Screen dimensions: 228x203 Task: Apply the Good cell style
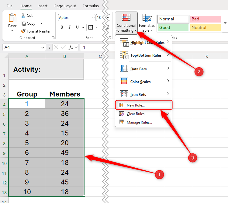pyautogui.click(x=173, y=27)
